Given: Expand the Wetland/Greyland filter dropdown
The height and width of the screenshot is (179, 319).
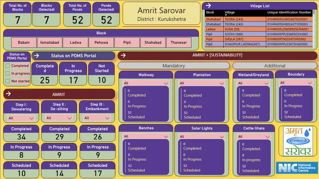Looking at the screenshot, I should pos(253,83).
